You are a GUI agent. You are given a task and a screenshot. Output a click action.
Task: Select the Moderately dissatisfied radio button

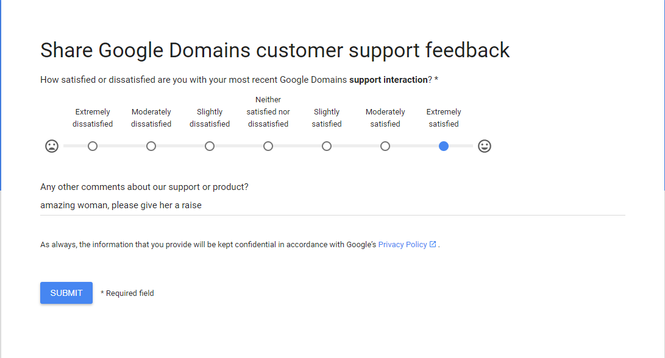click(151, 146)
